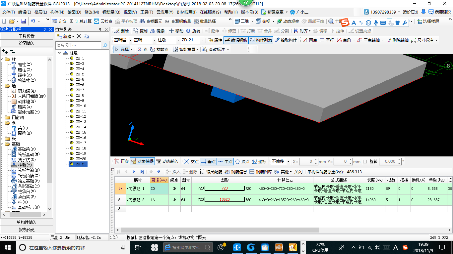The width and height of the screenshot is (453, 254).
Task: Select ZD-10 in the component list
Action: [x=81, y=106]
